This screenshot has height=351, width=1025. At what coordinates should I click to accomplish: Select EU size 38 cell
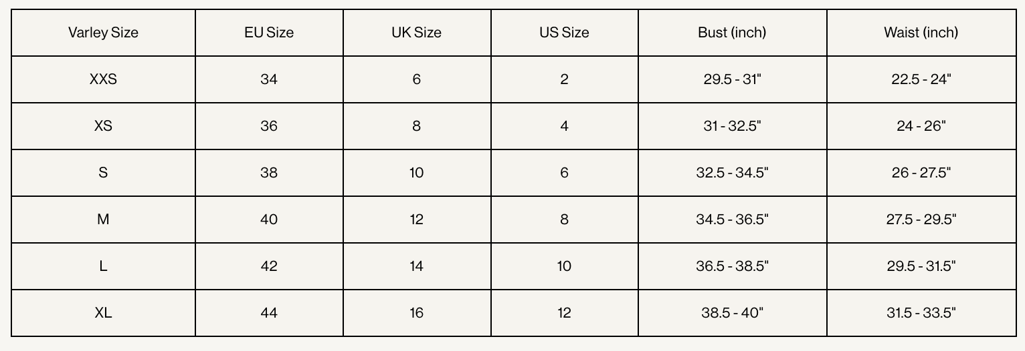pyautogui.click(x=269, y=173)
